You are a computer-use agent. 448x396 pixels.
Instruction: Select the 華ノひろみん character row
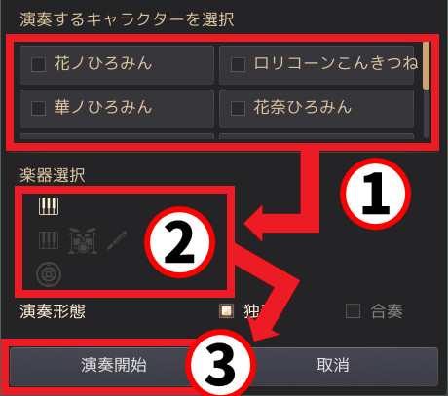117,109
